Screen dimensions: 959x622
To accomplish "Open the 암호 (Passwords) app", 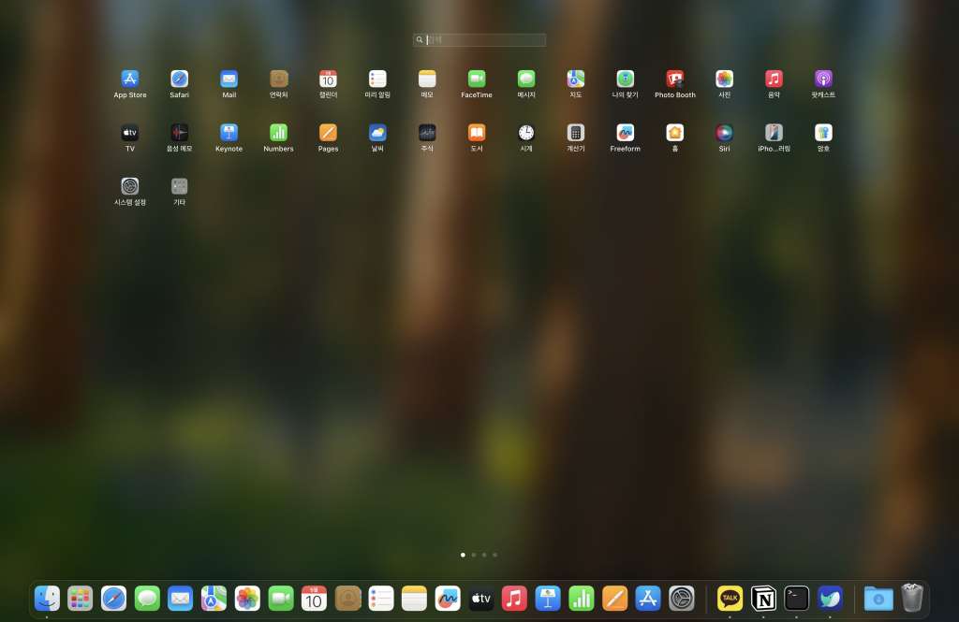I will point(823,133).
